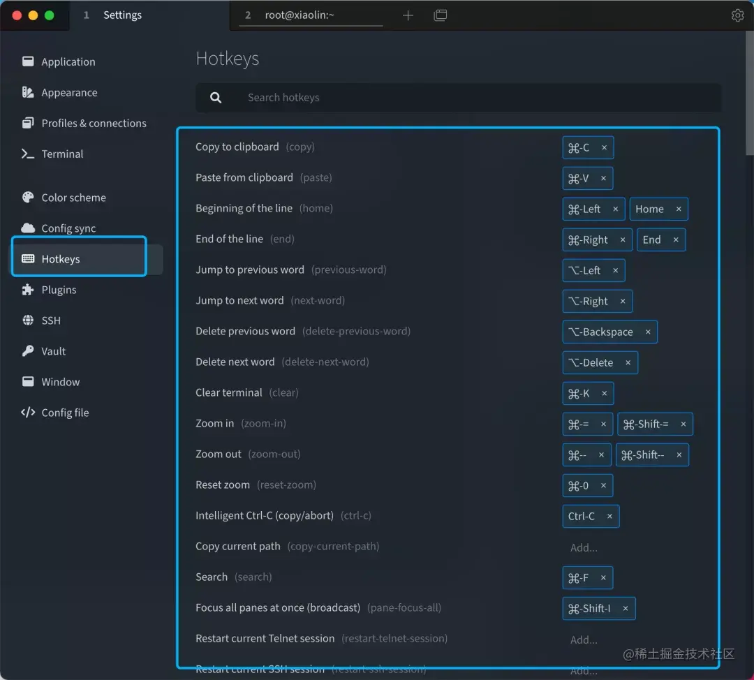Screen dimensions: 754x680
Task: Click 'Intelligent Ctrl-C (copy/abort)' label
Action: tap(265, 516)
